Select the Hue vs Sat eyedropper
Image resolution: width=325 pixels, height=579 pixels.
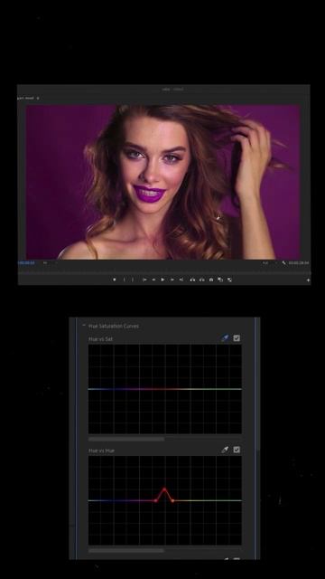225,337
